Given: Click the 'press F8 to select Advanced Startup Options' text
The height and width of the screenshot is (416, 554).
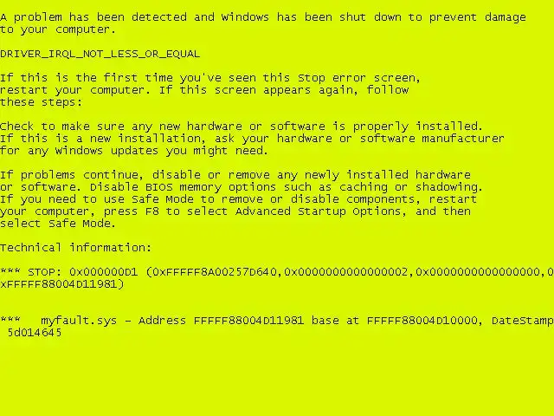Looking at the screenshot, I should (252, 211).
